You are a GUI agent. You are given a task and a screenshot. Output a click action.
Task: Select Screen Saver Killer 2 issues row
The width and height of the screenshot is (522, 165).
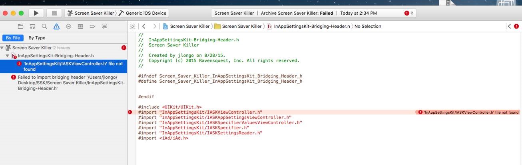click(x=64, y=48)
